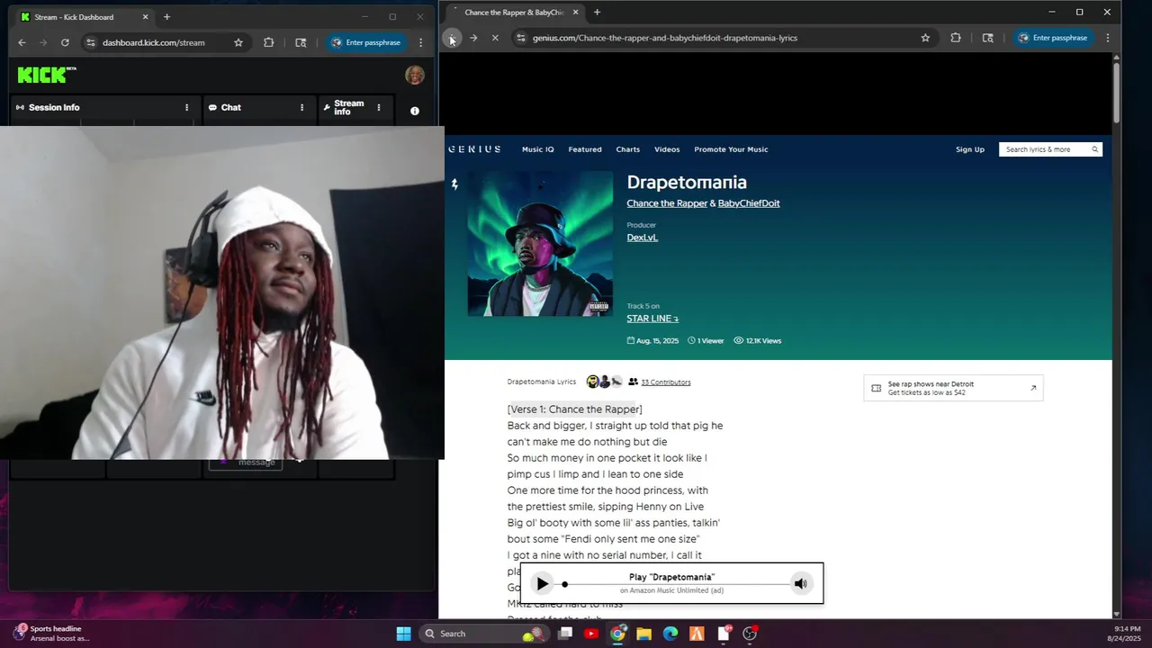Open Videos in the Genius navigation
The image size is (1152, 648).
tap(667, 149)
